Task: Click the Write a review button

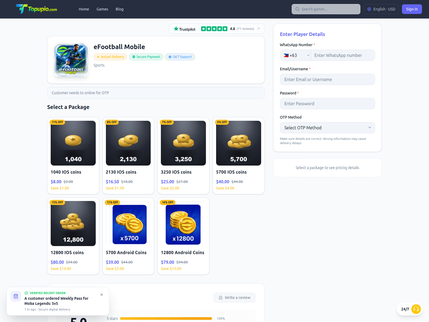Action: click(235, 298)
